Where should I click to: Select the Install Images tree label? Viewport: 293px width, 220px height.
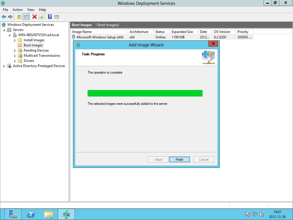[x=34, y=40]
